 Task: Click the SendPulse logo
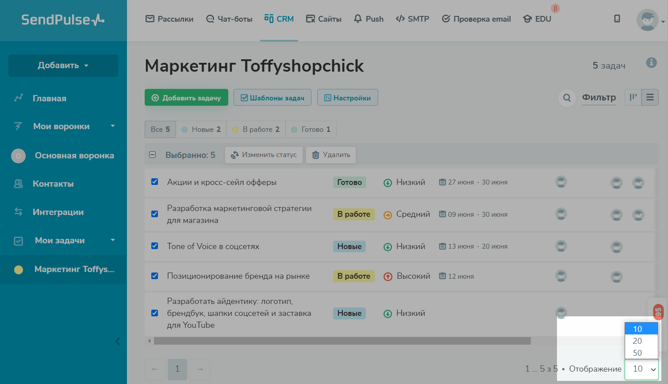tap(63, 20)
